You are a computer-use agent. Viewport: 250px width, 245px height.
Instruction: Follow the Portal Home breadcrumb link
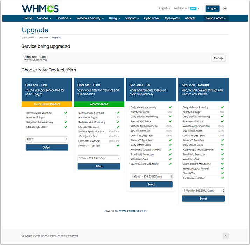(28, 37)
